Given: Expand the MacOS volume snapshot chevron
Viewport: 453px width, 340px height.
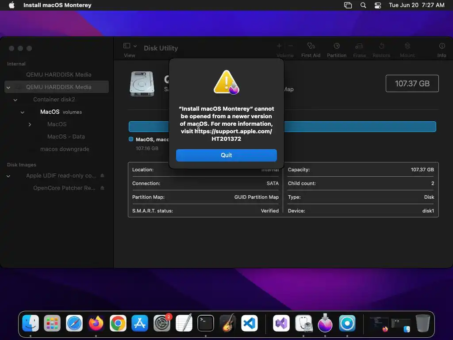Looking at the screenshot, I should (30, 124).
